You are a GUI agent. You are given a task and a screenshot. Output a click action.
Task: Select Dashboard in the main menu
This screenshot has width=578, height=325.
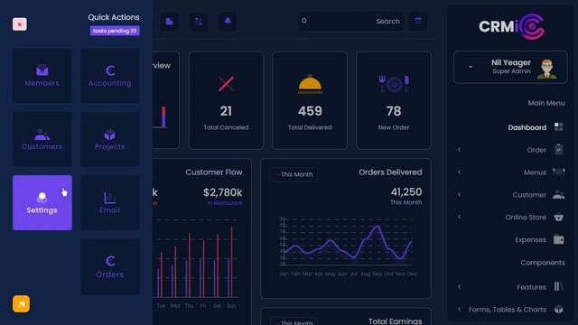click(527, 127)
